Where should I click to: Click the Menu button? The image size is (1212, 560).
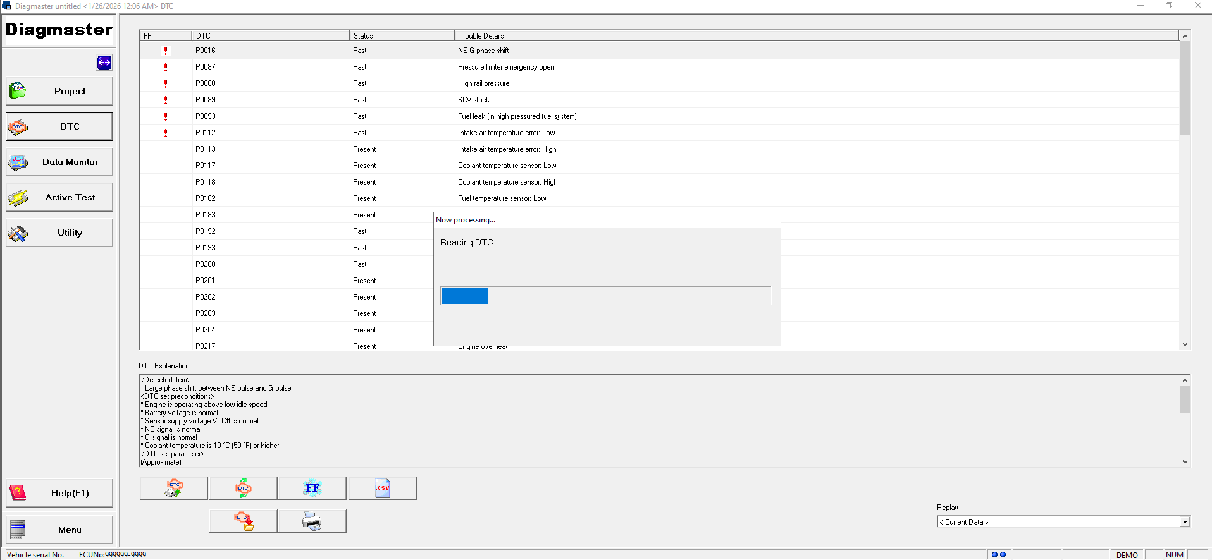59,530
